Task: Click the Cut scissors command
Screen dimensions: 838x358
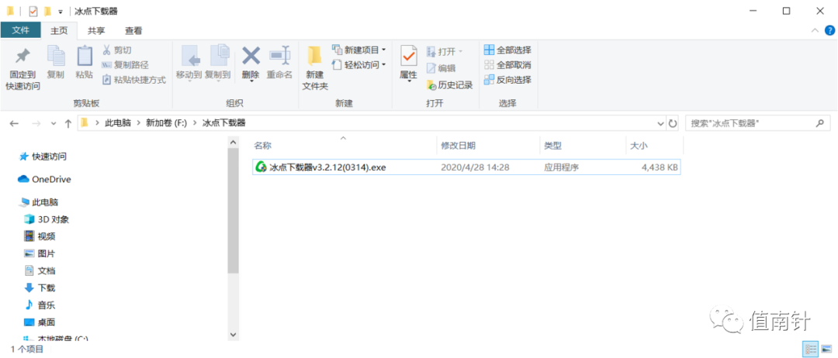Action: coord(116,50)
